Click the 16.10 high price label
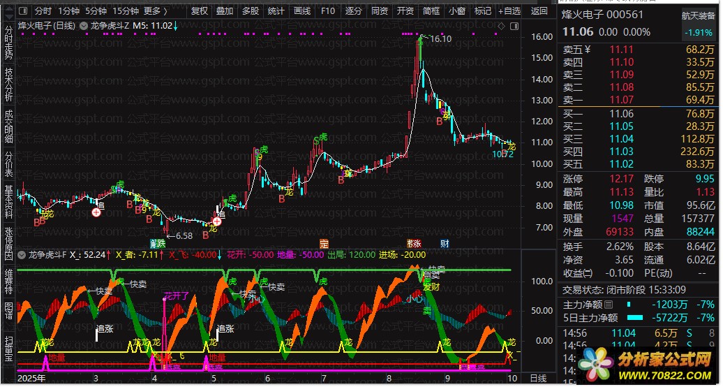 click(x=440, y=39)
